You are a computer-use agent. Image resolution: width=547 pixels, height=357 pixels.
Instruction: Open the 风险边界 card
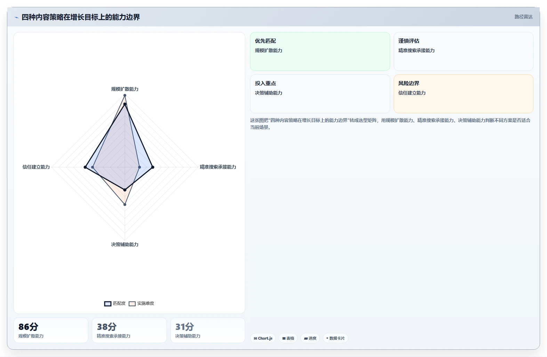click(x=463, y=94)
